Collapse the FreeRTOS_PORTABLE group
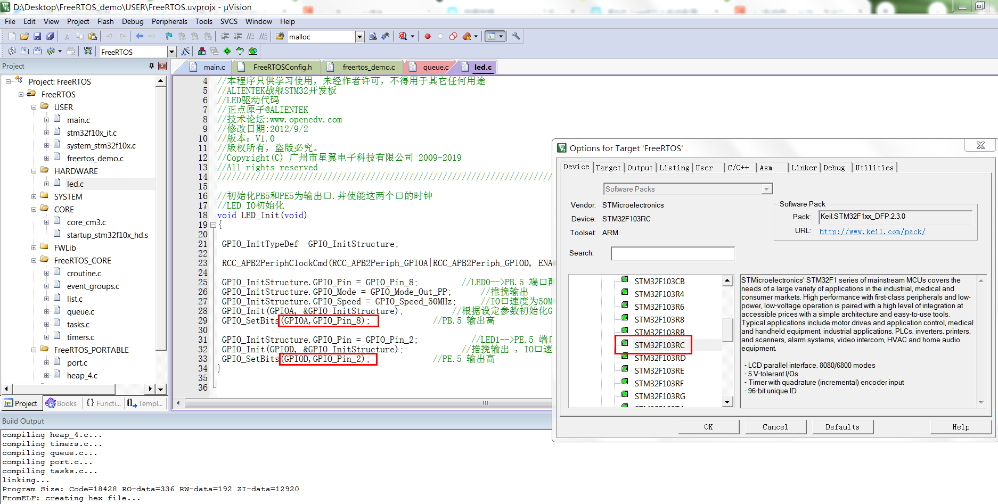998x504 pixels. 34,350
